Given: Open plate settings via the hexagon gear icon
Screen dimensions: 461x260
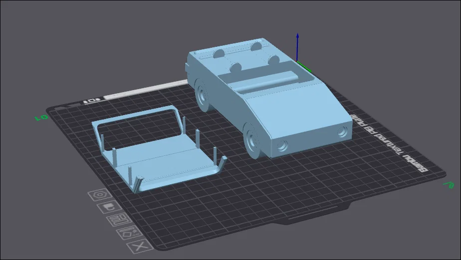Looking at the screenshot, I should coord(100,195).
